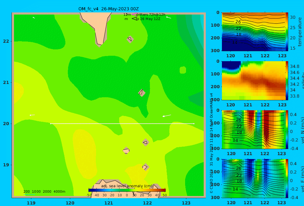Screen dimensions: 304x206
Task: Click latitude tick '20' on main map
Action: point(6,124)
